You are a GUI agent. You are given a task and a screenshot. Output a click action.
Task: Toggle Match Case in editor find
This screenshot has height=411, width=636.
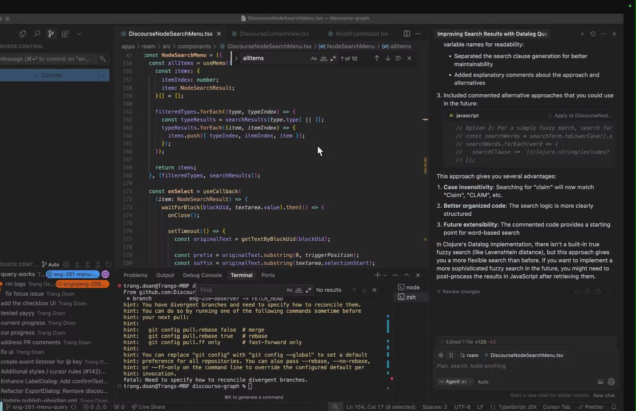(x=314, y=58)
